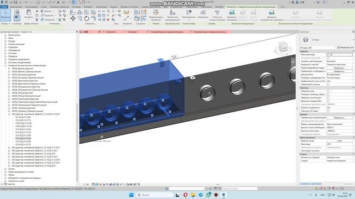Click Изменить button for Параметры визуализации

coord(339,118)
